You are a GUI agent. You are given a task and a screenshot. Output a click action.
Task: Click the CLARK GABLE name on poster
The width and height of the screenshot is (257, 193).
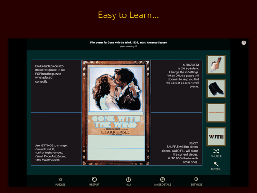[115, 132]
